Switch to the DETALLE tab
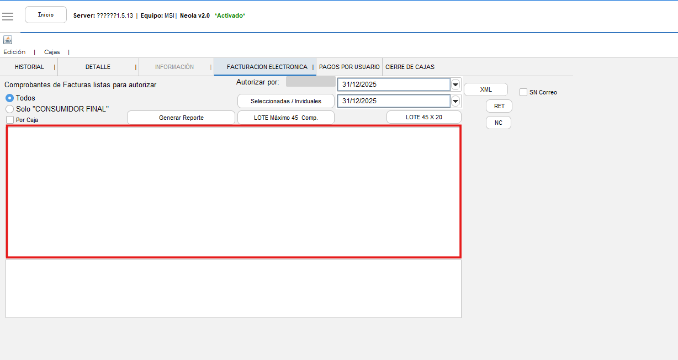The image size is (678, 360). click(x=98, y=67)
